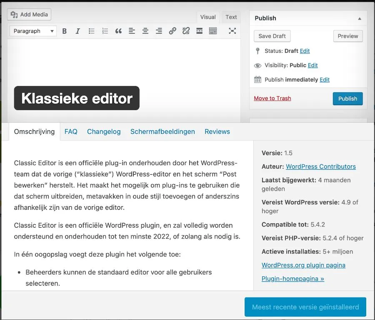
Task: Click the Compatible tot: 5.4.2 text
Action: [293, 224]
